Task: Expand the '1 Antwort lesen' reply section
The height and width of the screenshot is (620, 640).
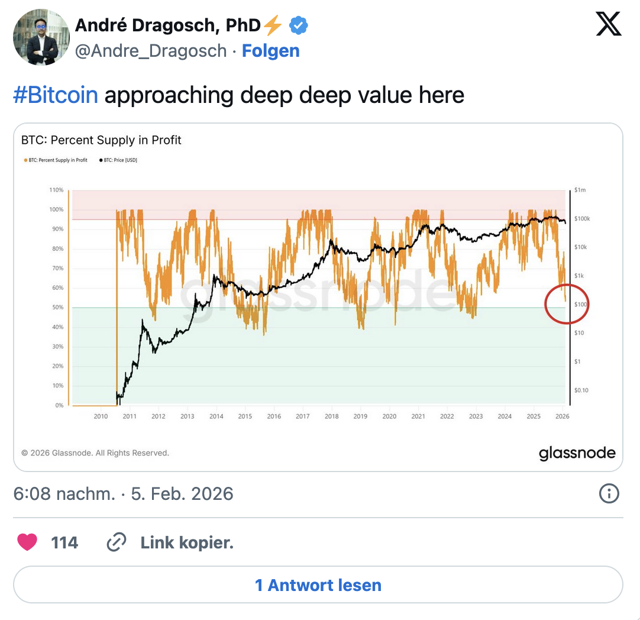Action: [x=318, y=585]
